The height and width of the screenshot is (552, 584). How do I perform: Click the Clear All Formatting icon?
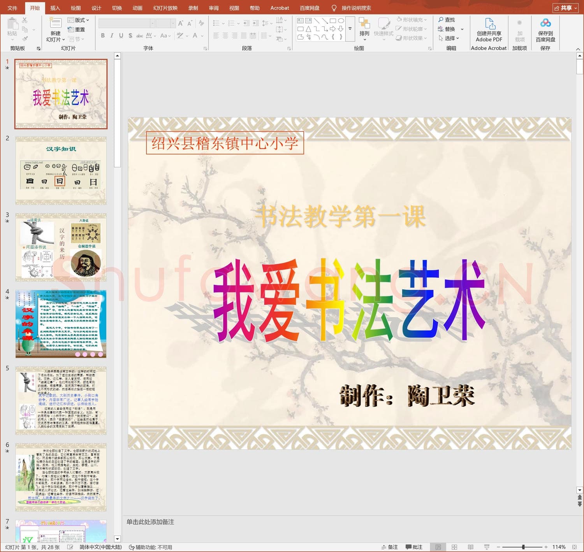click(201, 23)
